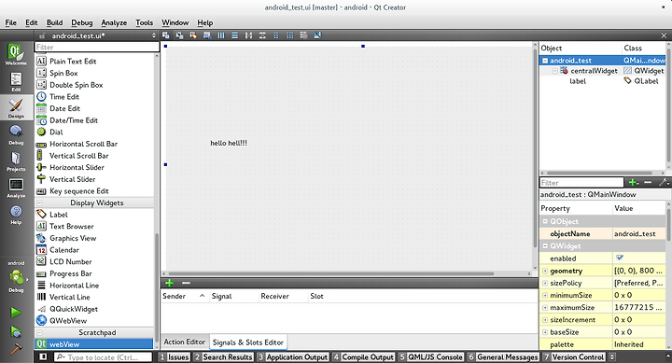
Task: Activate Edit Buddies mode in toolbar
Action: click(193, 35)
